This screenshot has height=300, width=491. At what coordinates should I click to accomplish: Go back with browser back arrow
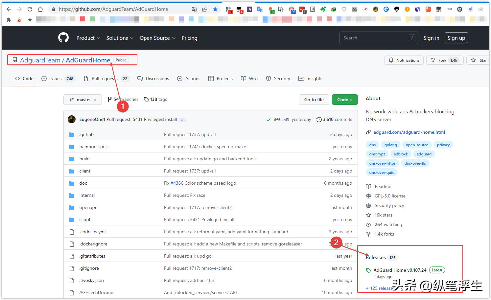pyautogui.click(x=9, y=9)
